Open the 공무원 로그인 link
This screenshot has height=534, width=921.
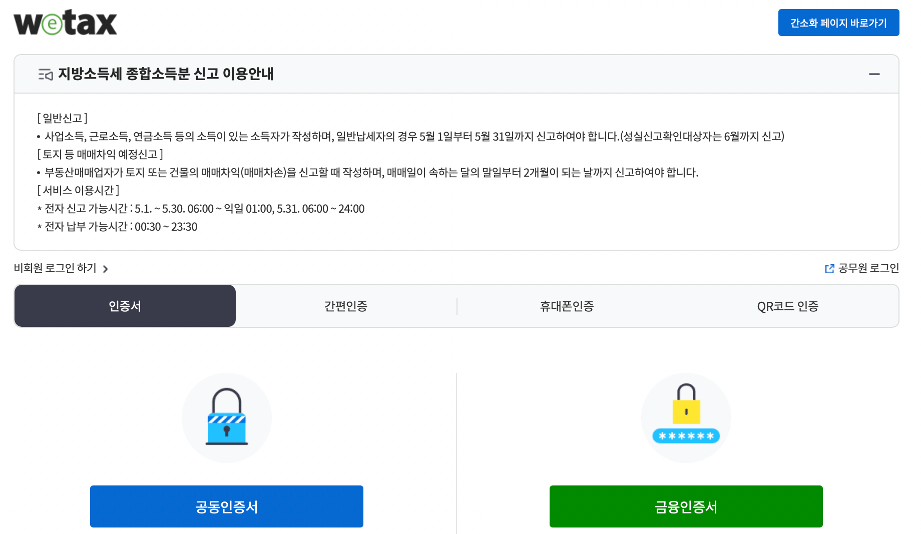click(x=868, y=268)
